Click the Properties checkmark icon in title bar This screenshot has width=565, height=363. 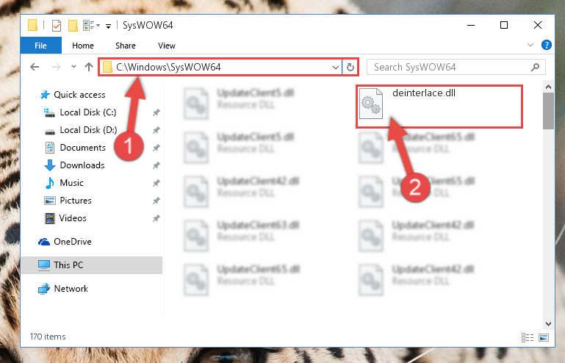pyautogui.click(x=57, y=26)
